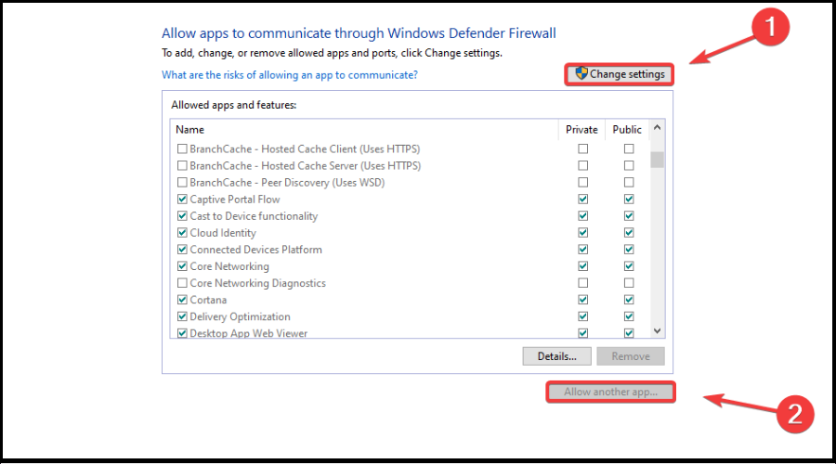Click the vertical scrollbar thumb in apps list

[x=657, y=160]
